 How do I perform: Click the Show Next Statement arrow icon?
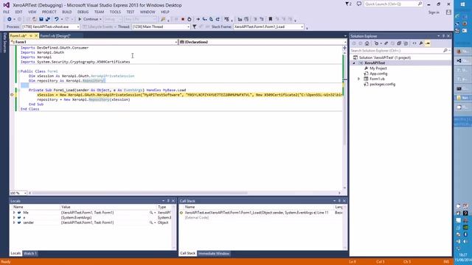pyautogui.click(x=198, y=19)
